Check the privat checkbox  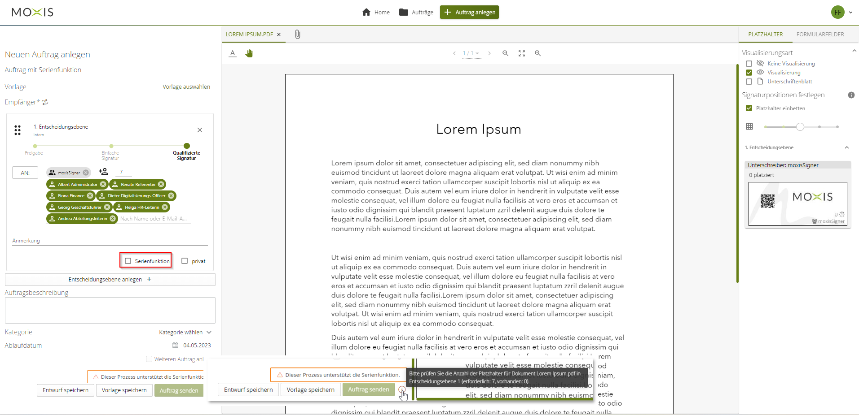pos(185,261)
